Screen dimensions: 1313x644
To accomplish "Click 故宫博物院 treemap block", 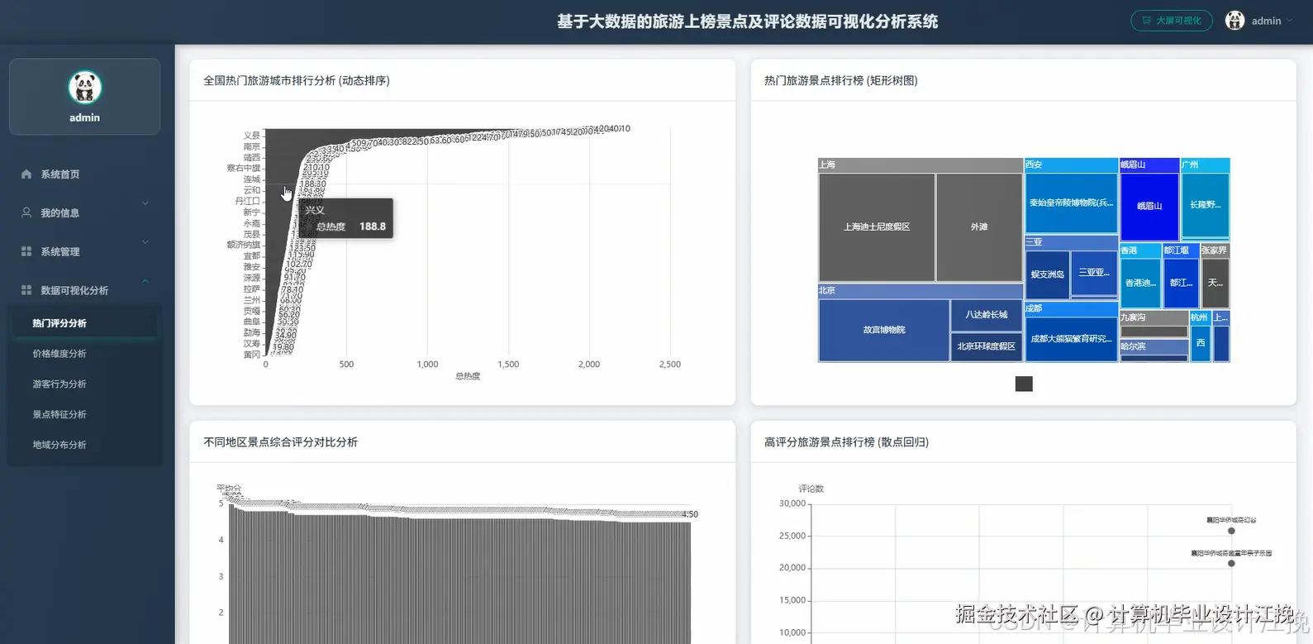I will pos(883,330).
